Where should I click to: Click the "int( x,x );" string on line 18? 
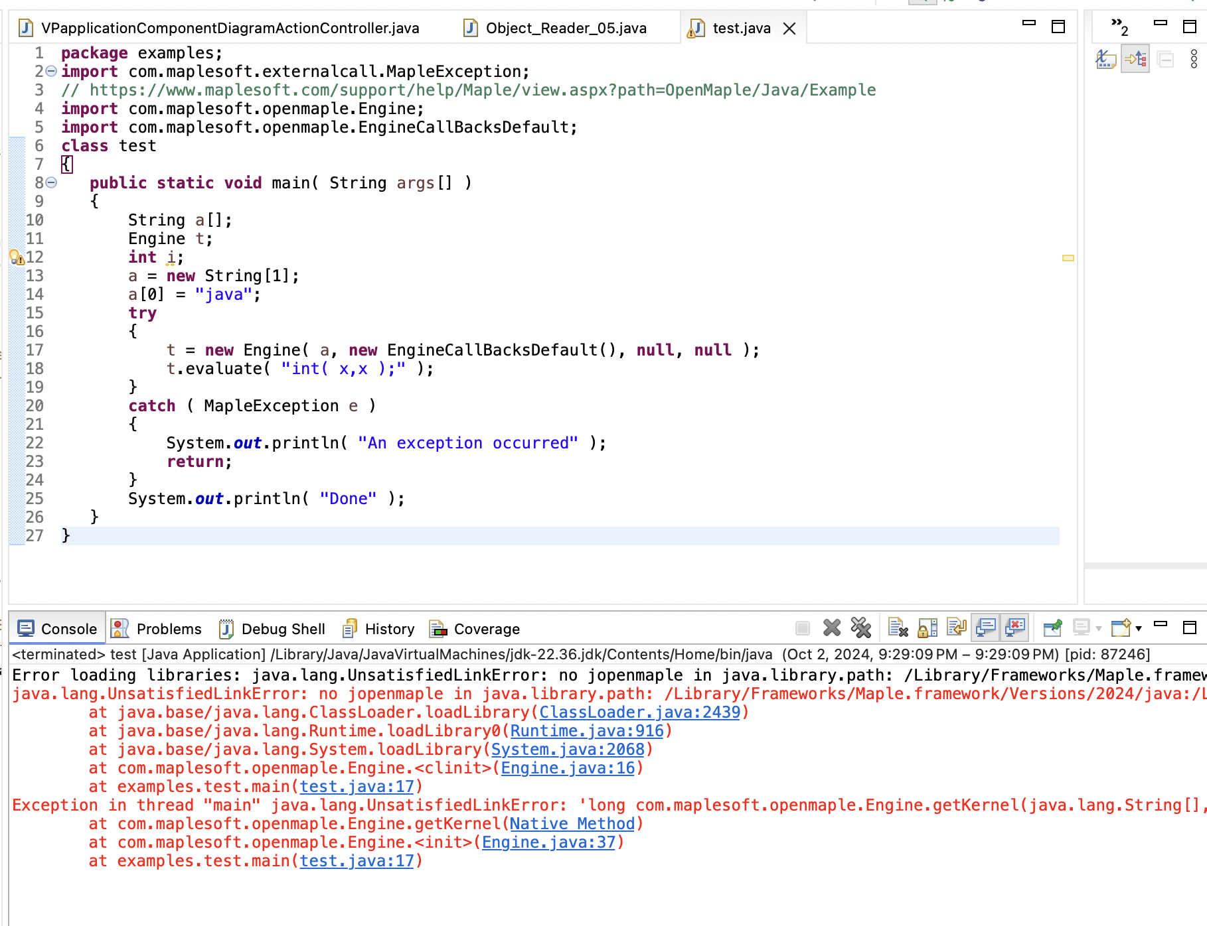(x=344, y=369)
